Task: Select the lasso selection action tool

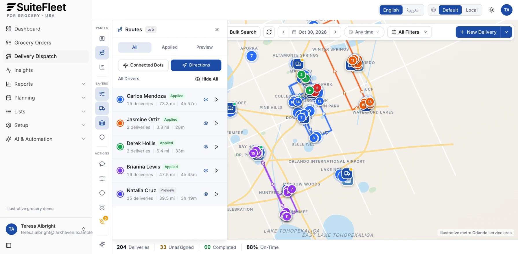Action: (x=102, y=164)
